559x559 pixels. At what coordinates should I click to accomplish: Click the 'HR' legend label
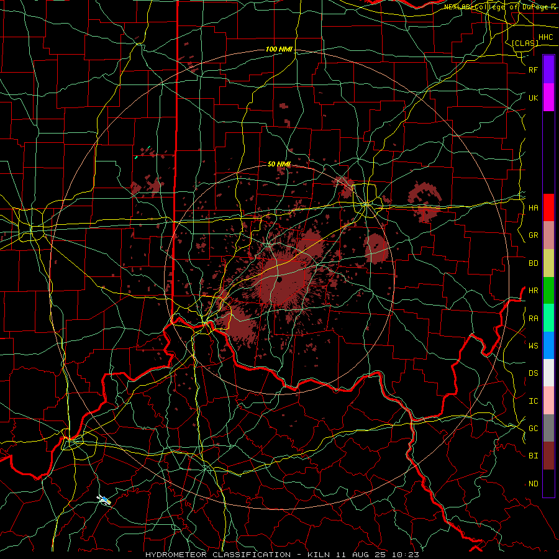click(533, 291)
